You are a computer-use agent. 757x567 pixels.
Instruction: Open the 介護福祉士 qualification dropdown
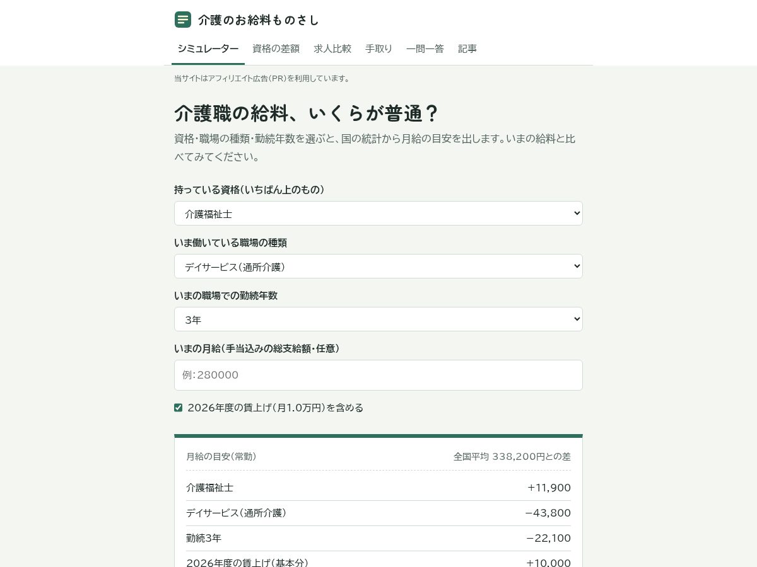tap(378, 214)
